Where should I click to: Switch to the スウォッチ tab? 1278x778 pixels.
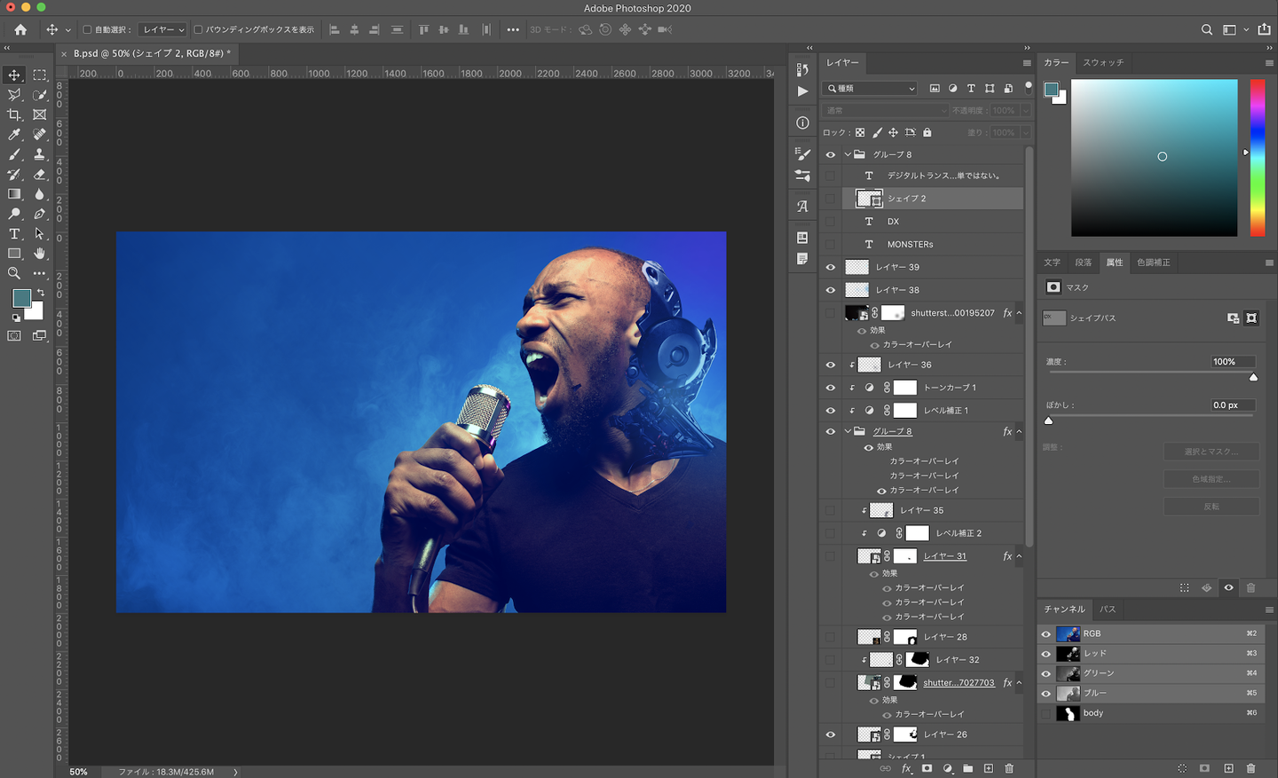pyautogui.click(x=1103, y=62)
